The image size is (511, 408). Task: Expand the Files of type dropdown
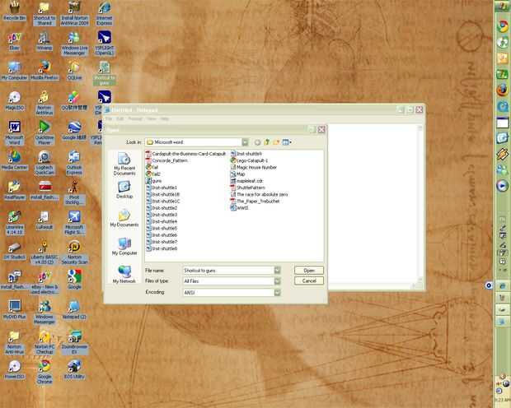point(277,281)
